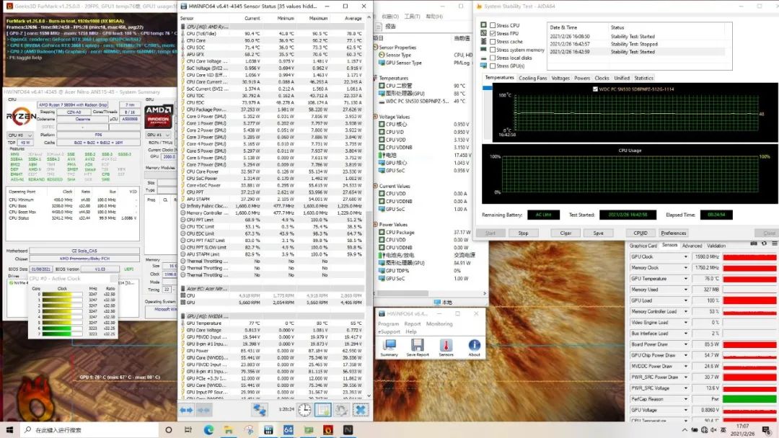Uncheck the Stress FPU option
The width and height of the screenshot is (779, 438).
[493, 34]
